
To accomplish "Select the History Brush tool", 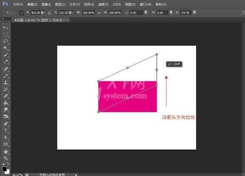I will click(x=6, y=89).
